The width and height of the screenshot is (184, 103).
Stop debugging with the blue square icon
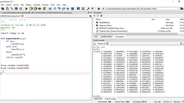(72, 9)
